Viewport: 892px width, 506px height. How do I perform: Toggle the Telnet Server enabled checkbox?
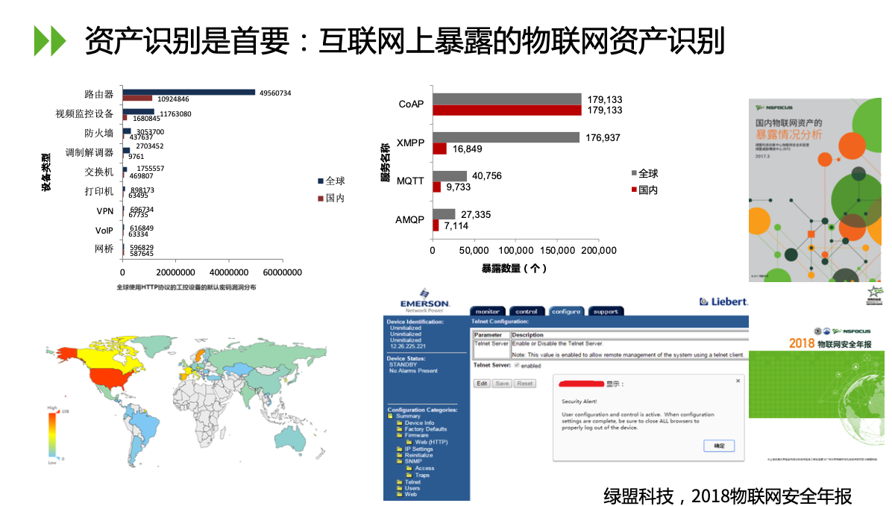[517, 366]
